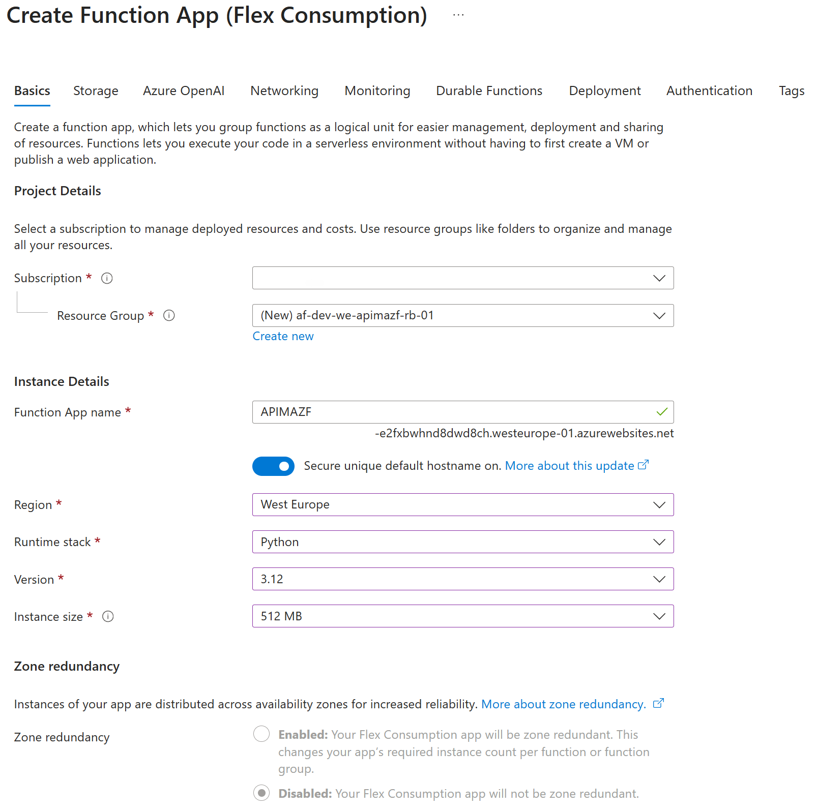Select the Enabled zone redundancy radio button
This screenshot has width=818, height=811.
tap(261, 734)
